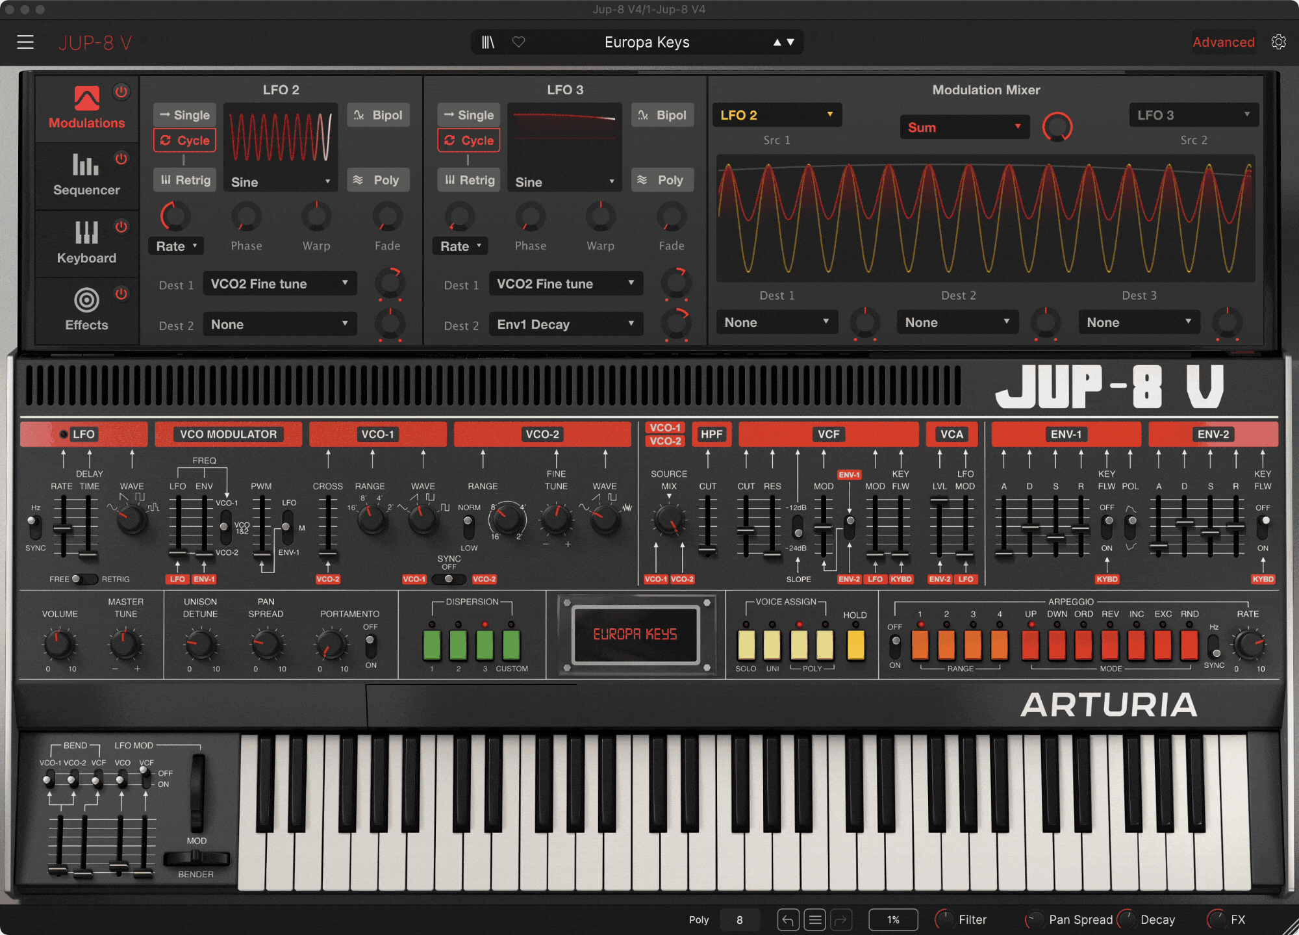Expand the LFO 3 Sine waveform dropdown
This screenshot has width=1299, height=935.
(x=564, y=182)
